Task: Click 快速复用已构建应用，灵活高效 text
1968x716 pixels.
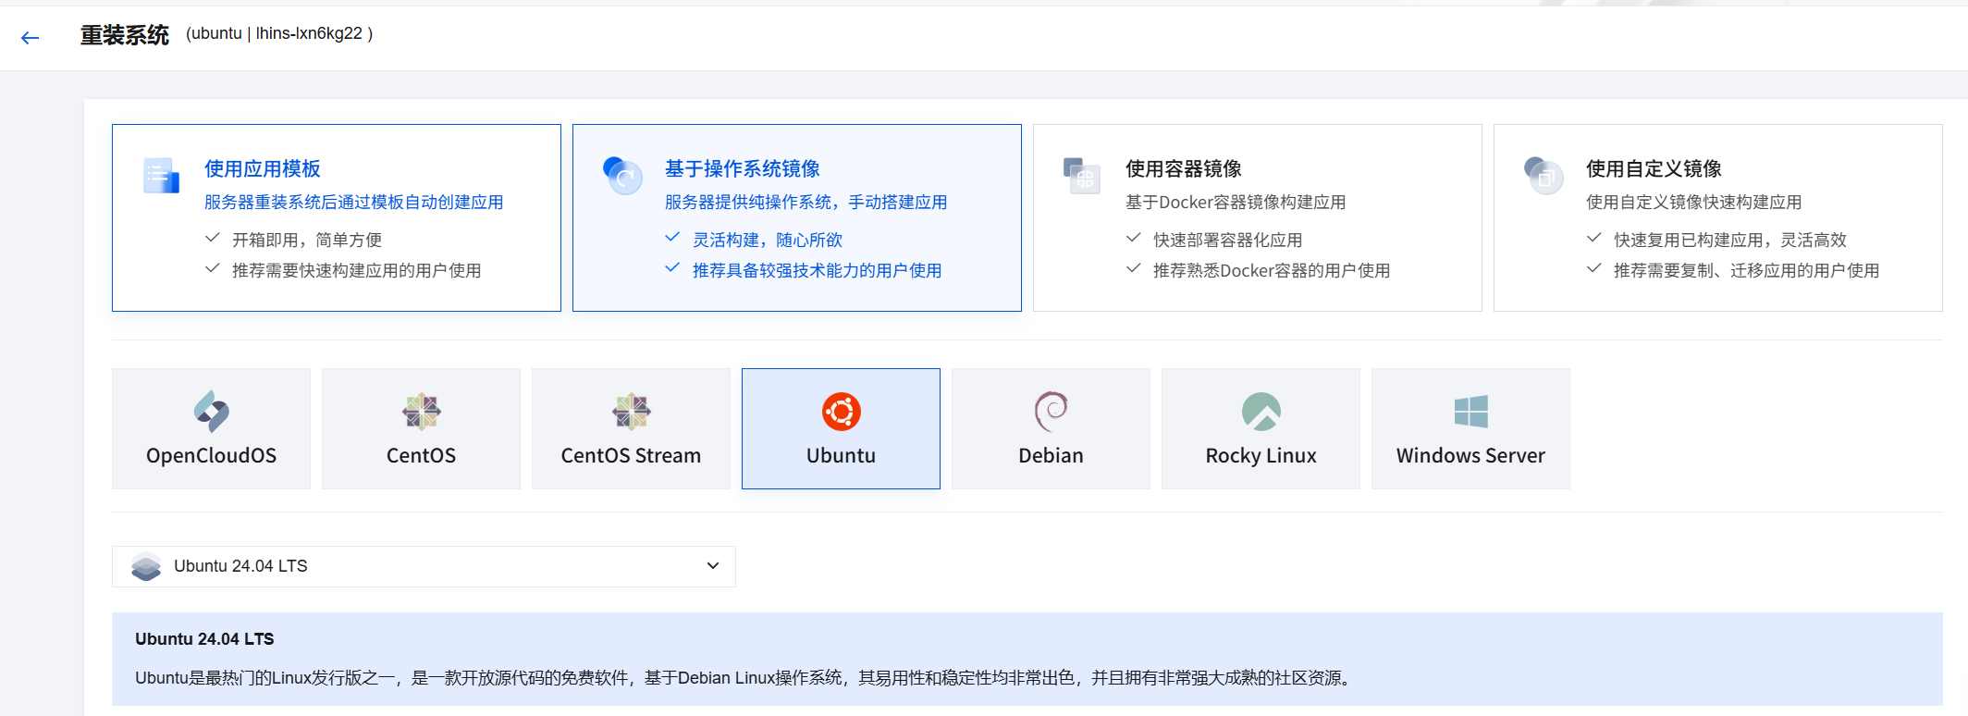Action: tap(1730, 241)
